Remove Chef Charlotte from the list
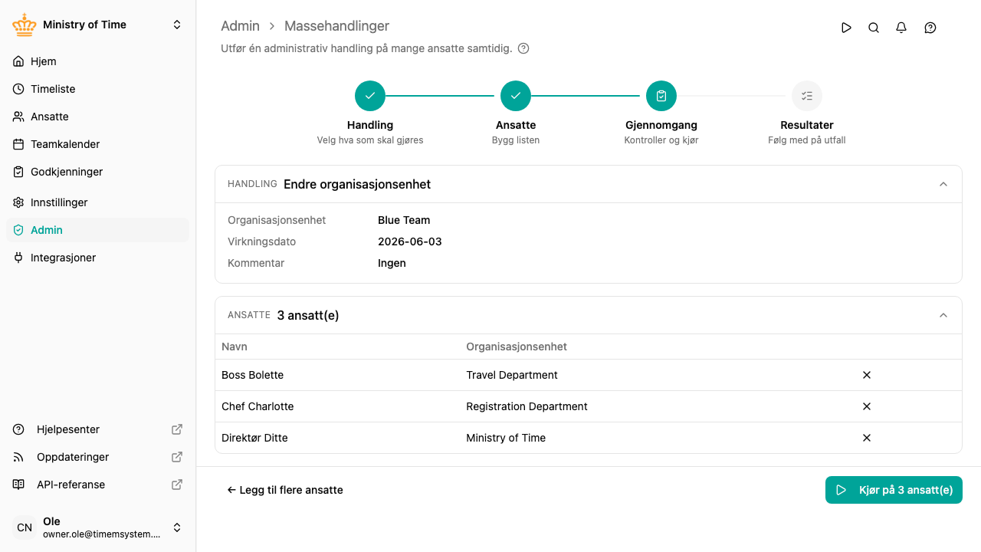 pyautogui.click(x=867, y=406)
